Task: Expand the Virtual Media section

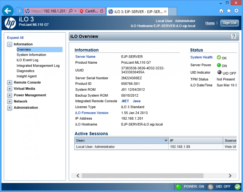Action: 10,89
